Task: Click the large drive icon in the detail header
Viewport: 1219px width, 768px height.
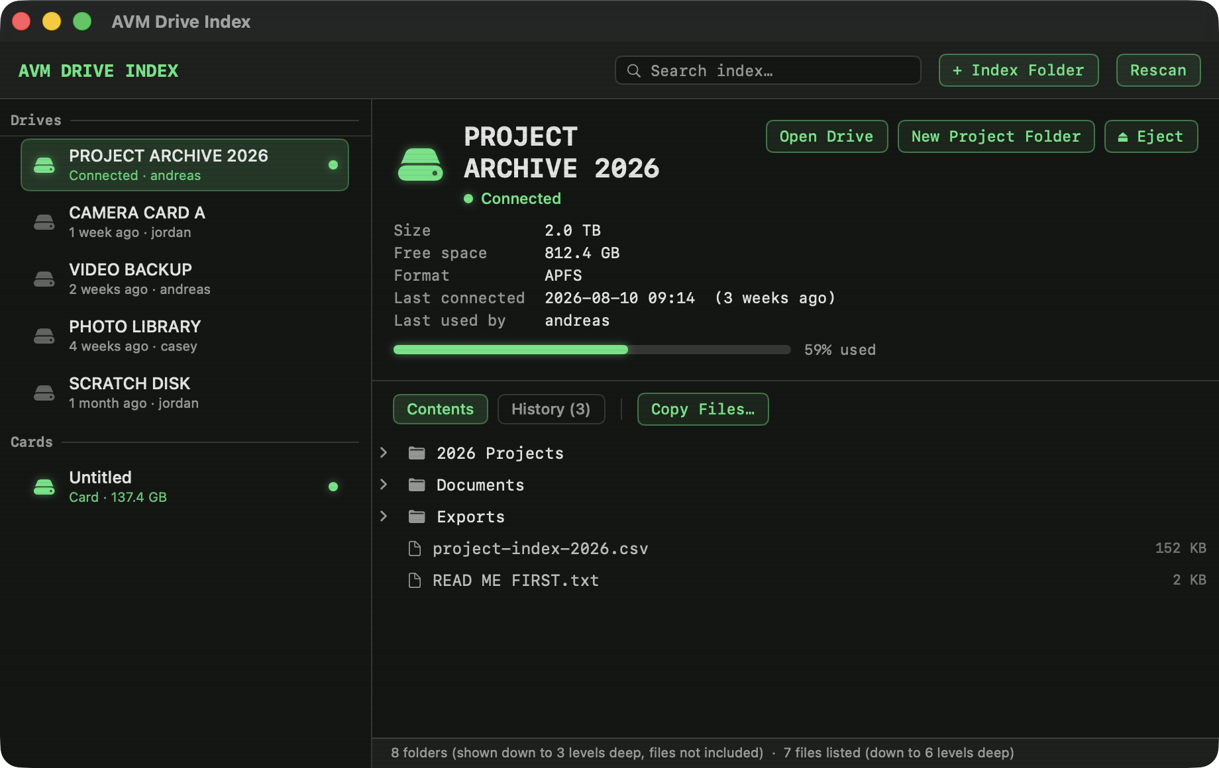Action: (x=420, y=164)
